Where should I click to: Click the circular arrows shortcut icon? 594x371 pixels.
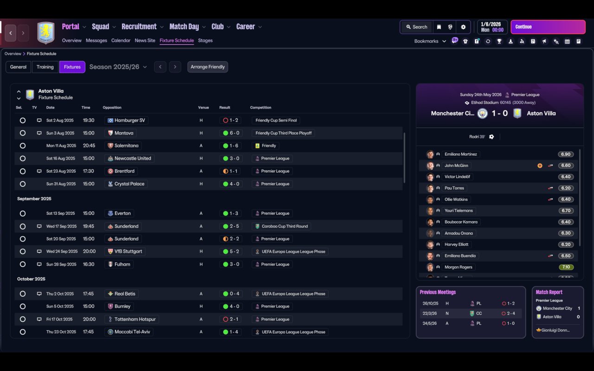[488, 41]
